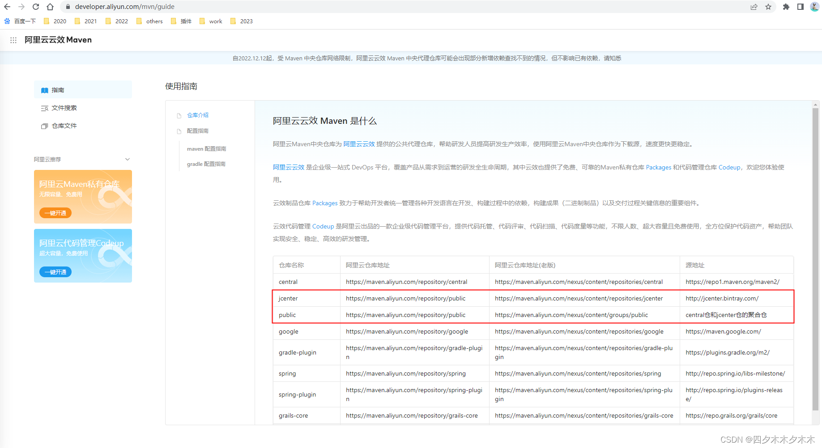Open the 2021 bookmark folder
The height and width of the screenshot is (448, 822).
coord(86,21)
